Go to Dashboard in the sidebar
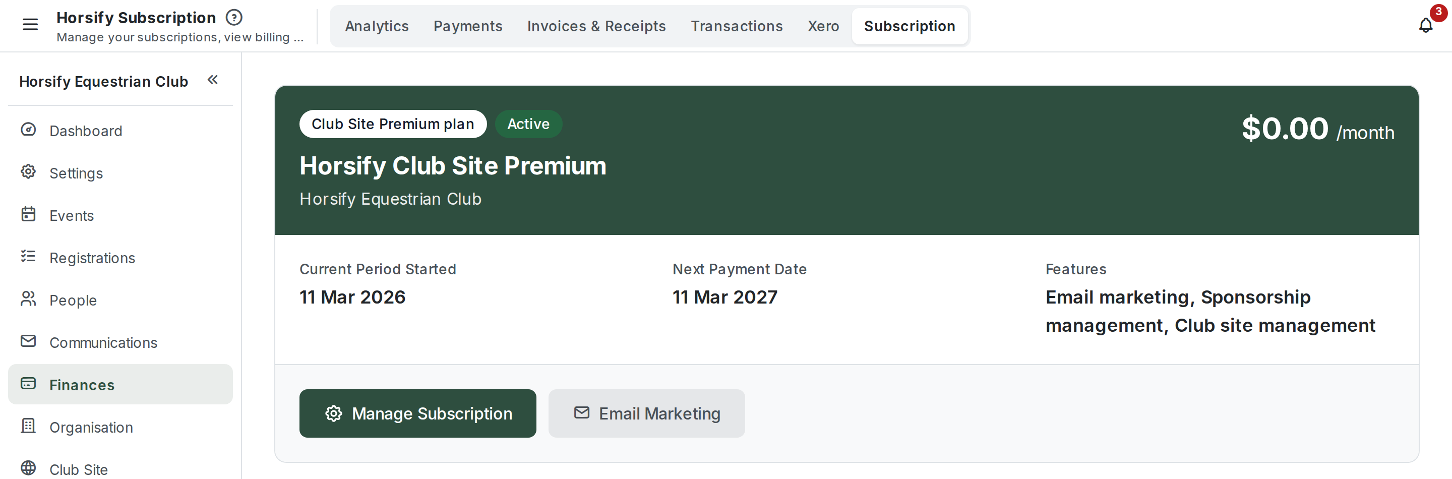 [x=120, y=131]
